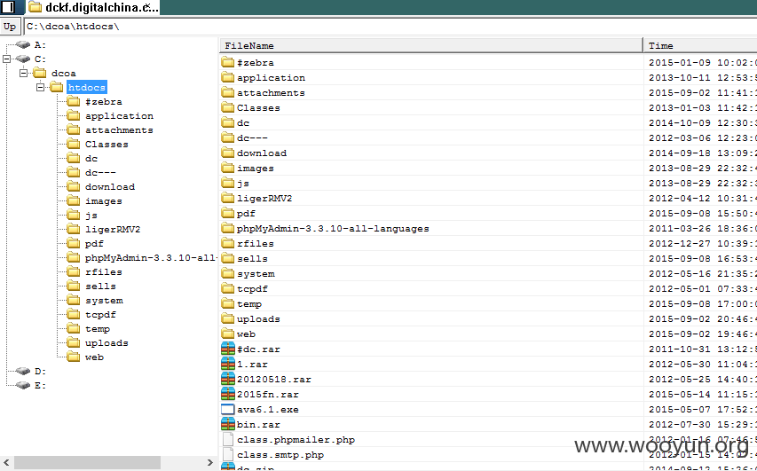The width and height of the screenshot is (757, 471).
Task: Select phpMyAdmin-3.3.10-all-languages in file list
Action: point(488,228)
